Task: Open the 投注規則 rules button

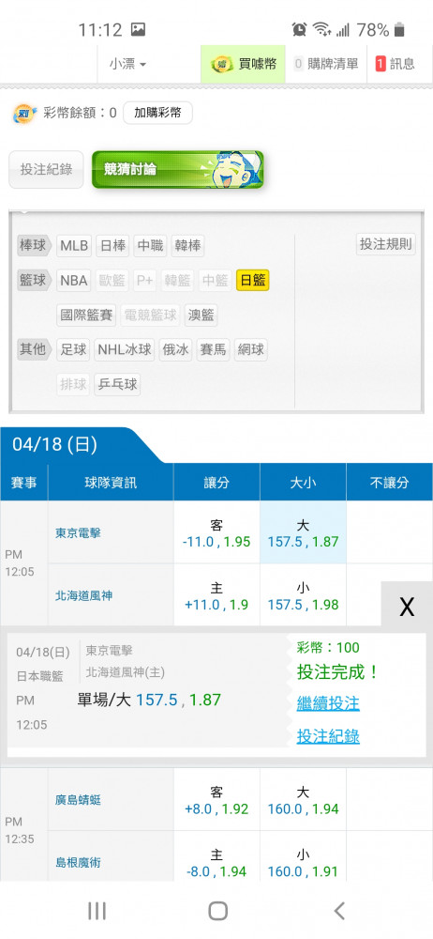Action: (386, 244)
